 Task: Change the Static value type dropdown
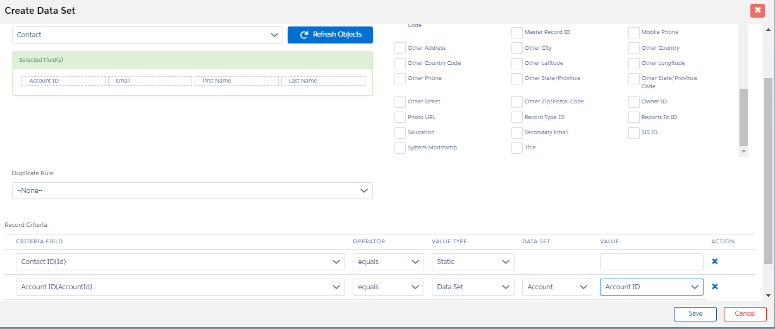473,262
